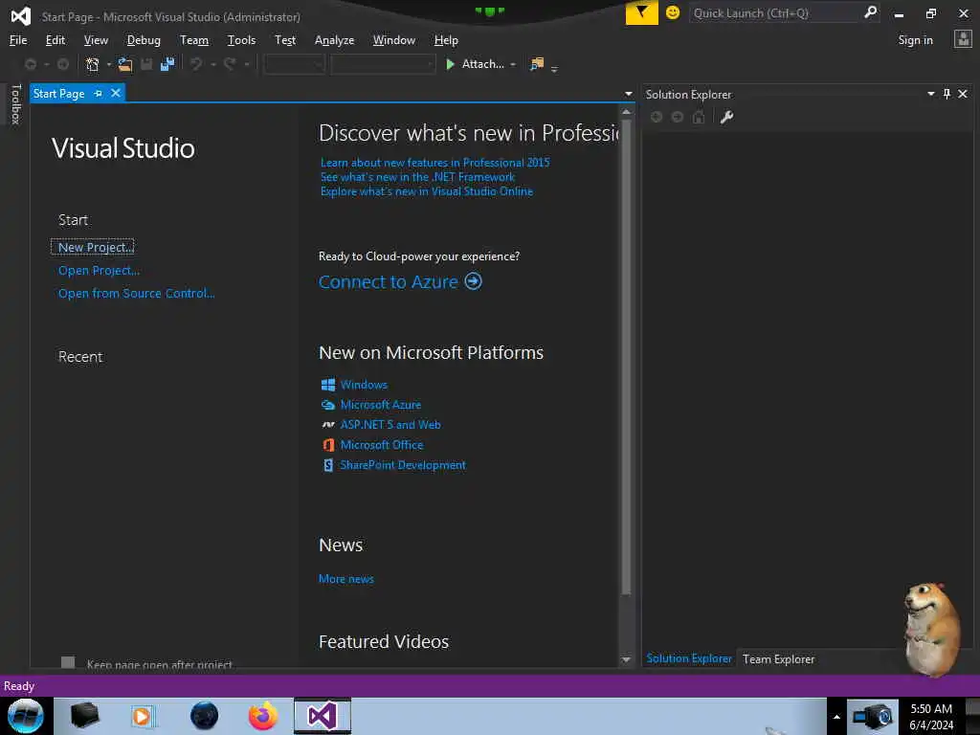Image resolution: width=980 pixels, height=735 pixels.
Task: Open the SharePoint Development link
Action: pos(403,465)
